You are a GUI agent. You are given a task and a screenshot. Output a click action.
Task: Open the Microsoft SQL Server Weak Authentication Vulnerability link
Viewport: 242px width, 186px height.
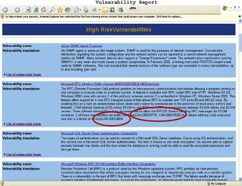(x=99, y=133)
